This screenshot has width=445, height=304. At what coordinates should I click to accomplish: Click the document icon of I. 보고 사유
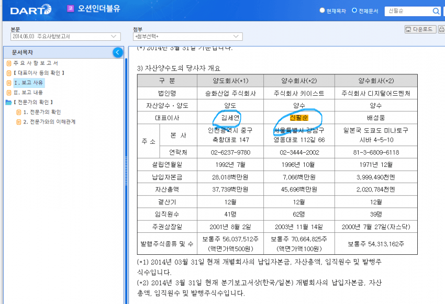pyautogui.click(x=9, y=83)
